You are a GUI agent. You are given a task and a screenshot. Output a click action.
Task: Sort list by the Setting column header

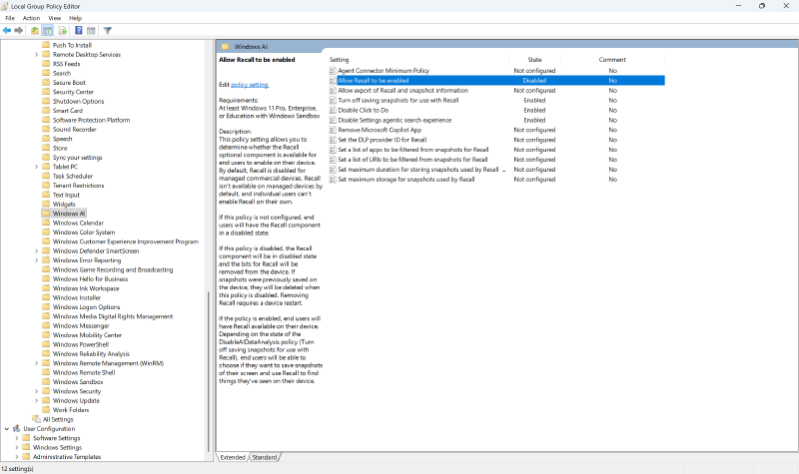click(x=418, y=60)
